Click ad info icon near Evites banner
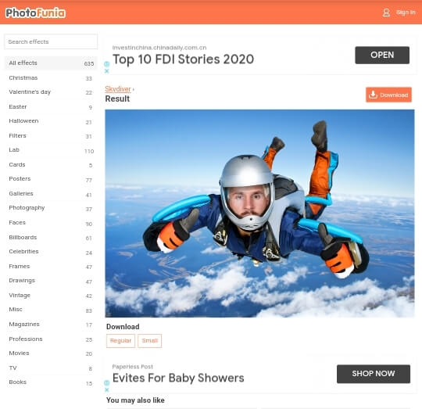 pos(106,383)
